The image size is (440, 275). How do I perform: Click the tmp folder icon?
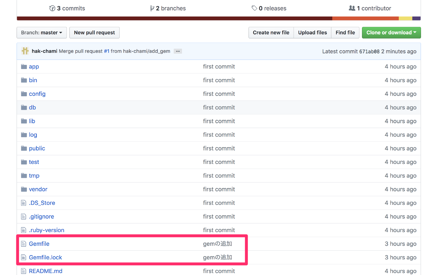pyautogui.click(x=24, y=175)
